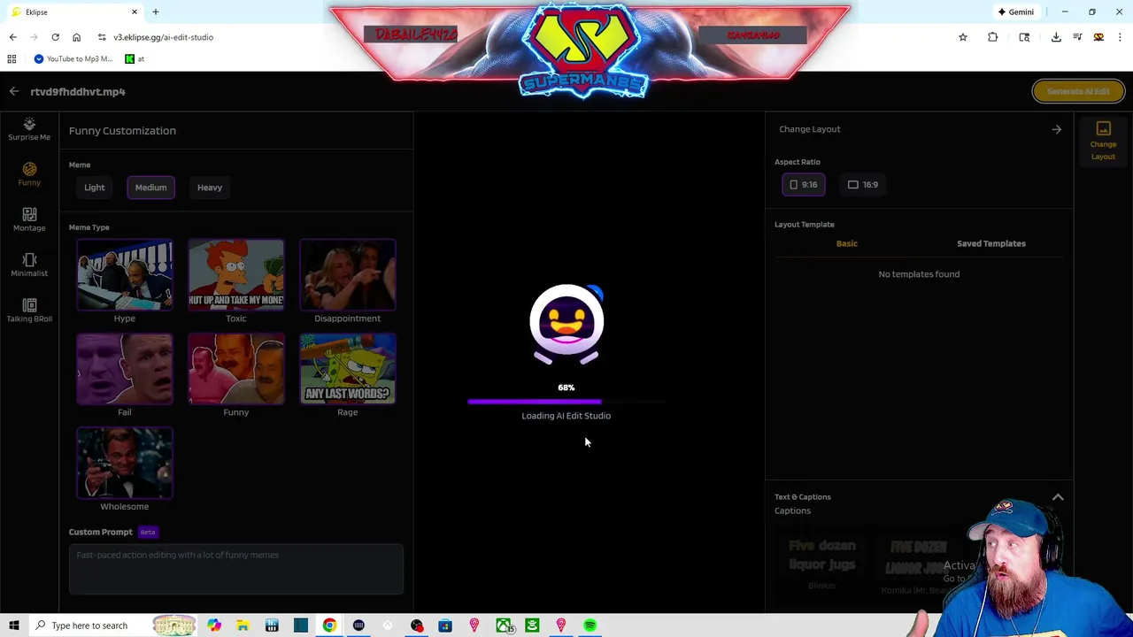Switch to the Saved Templates tab
The image size is (1133, 637).
(990, 243)
